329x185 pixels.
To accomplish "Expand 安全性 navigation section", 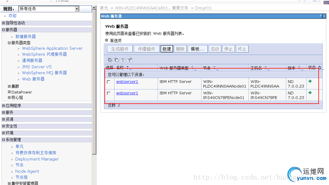I will (3, 126).
